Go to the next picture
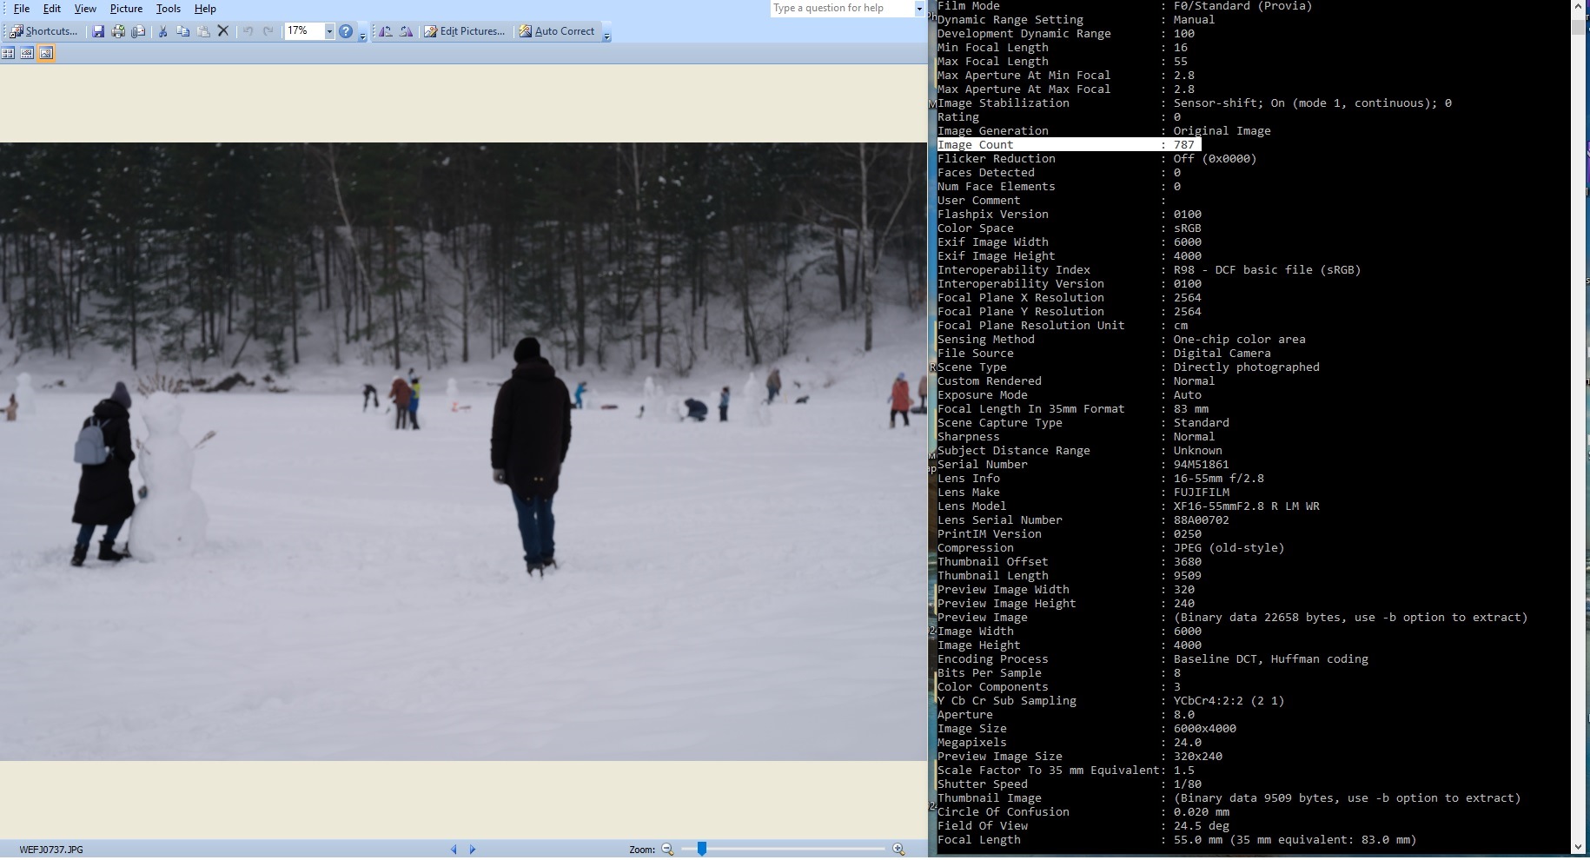The width and height of the screenshot is (1590, 860). pyautogui.click(x=473, y=850)
